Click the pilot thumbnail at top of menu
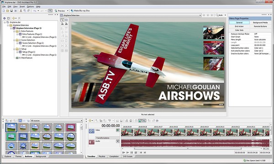Viewport: 274px width, 164px height. pyautogui.click(x=213, y=33)
